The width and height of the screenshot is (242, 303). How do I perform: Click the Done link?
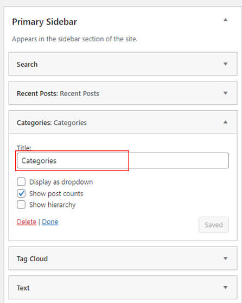(x=50, y=222)
